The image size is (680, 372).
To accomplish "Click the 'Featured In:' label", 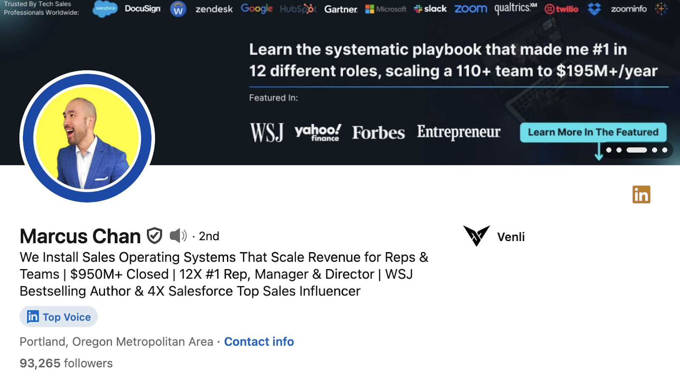I will [x=273, y=98].
